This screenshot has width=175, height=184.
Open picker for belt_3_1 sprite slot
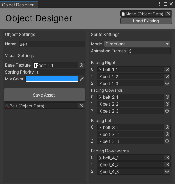[x=167, y=127]
